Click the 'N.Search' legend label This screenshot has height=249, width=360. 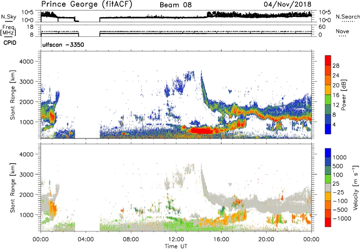348,17
